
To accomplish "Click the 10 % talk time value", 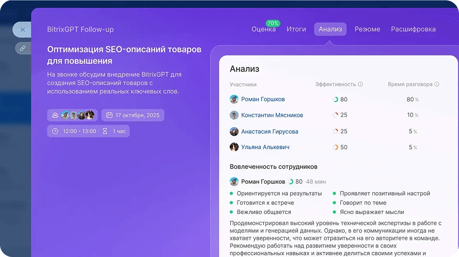I will (x=413, y=115).
